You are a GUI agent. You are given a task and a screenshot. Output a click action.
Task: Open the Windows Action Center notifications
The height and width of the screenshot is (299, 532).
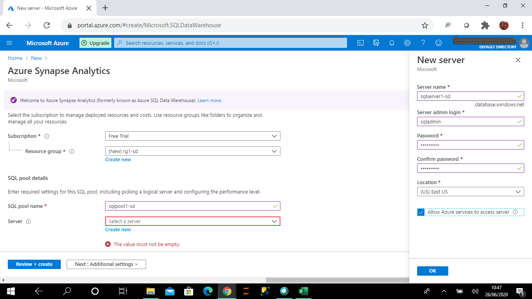pyautogui.click(x=520, y=291)
